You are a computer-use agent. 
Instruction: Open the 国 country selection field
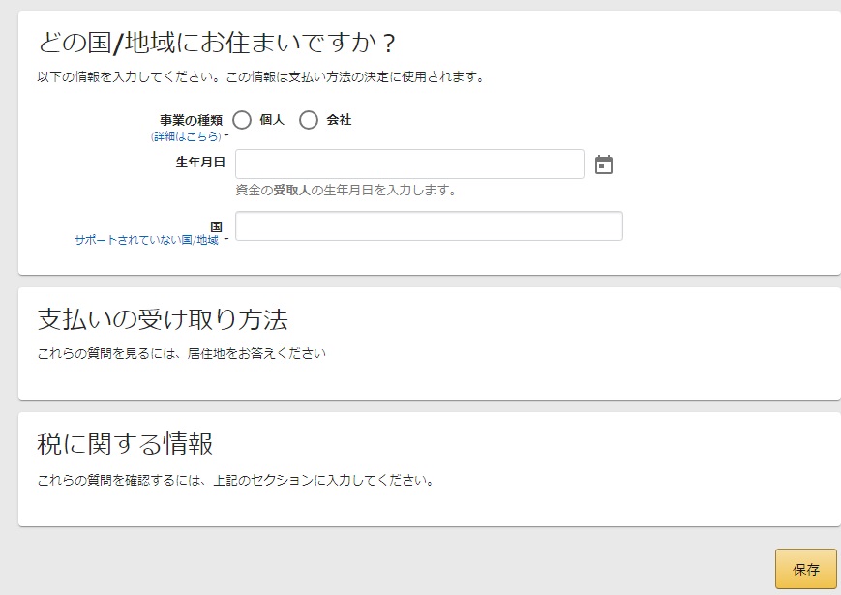point(429,226)
